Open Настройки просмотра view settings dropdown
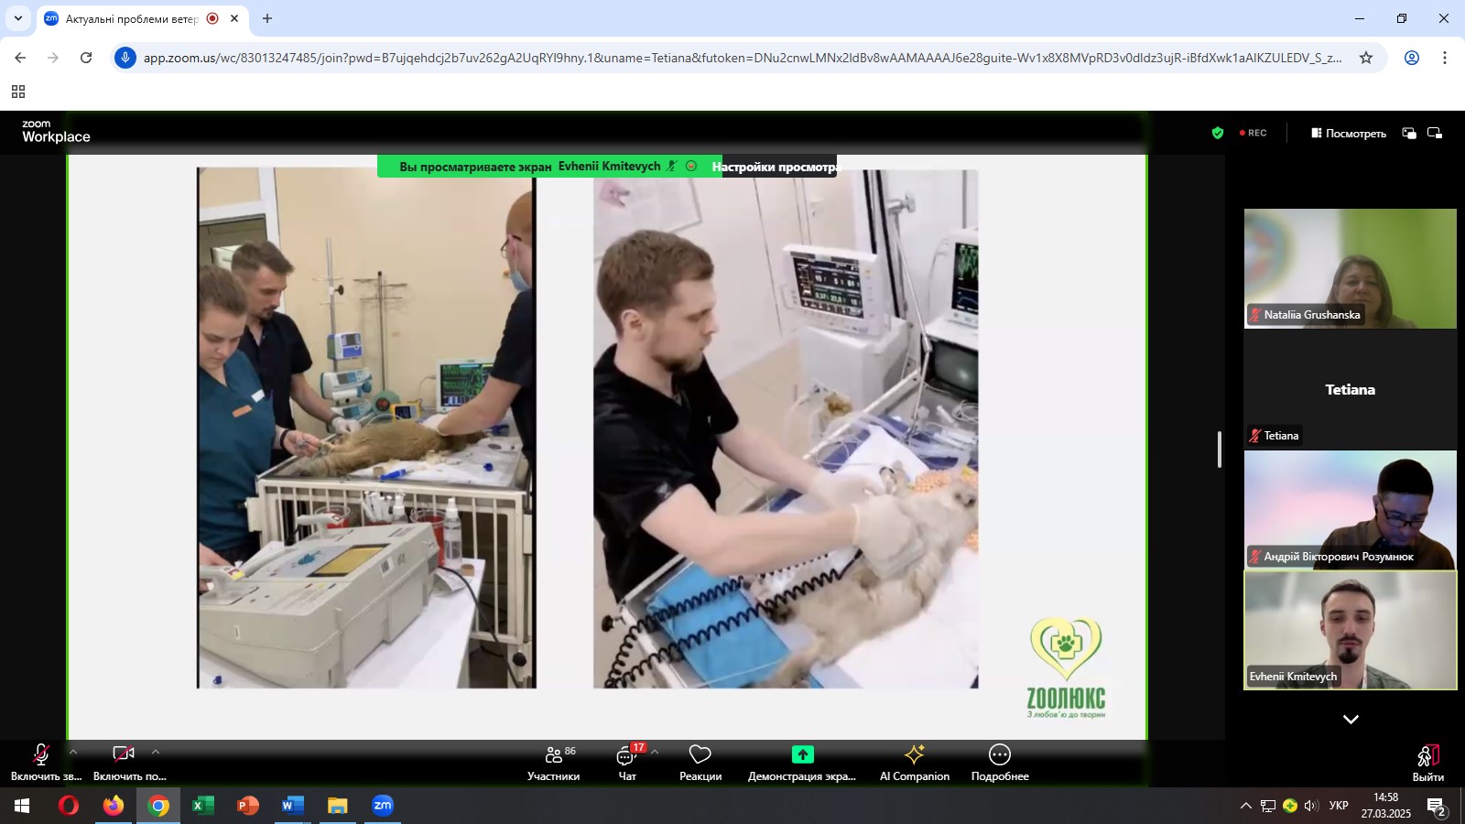1465x824 pixels. [x=779, y=167]
